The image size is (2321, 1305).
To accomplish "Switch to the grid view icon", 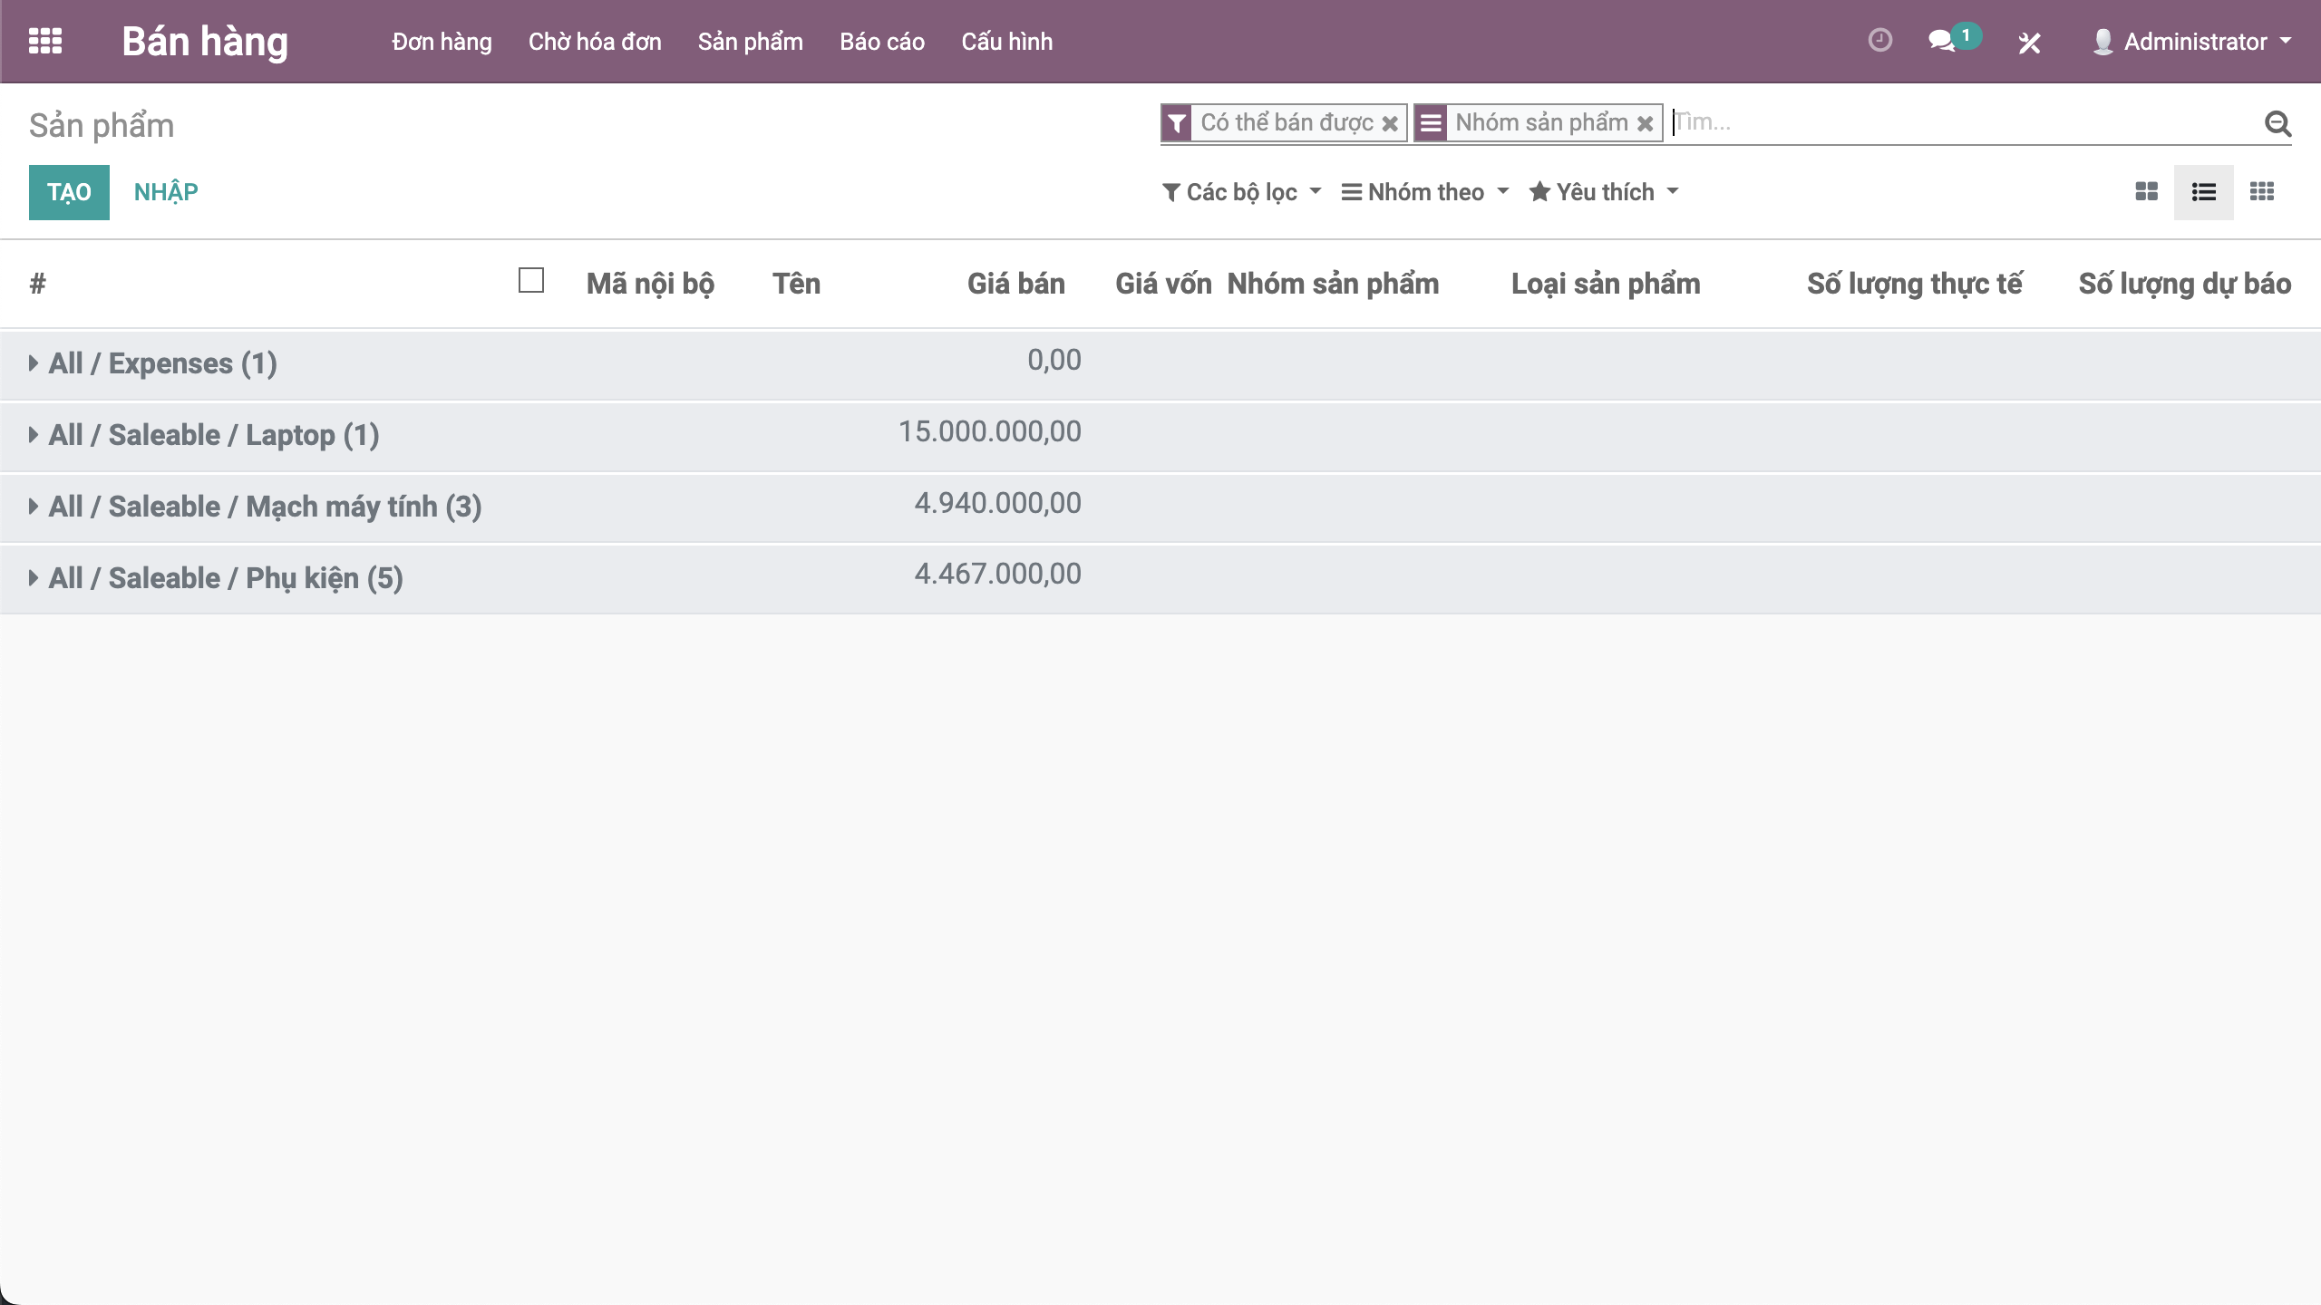I will tap(2261, 192).
